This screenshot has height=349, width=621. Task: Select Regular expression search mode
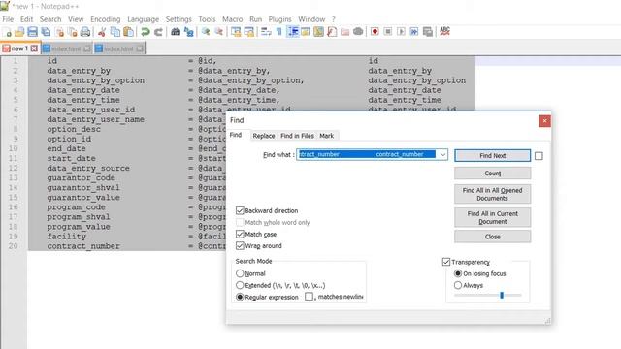[x=240, y=297]
